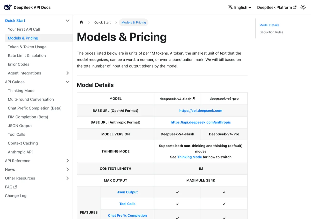
Task: Click Other Resources sidebar label
Action: coord(20,178)
